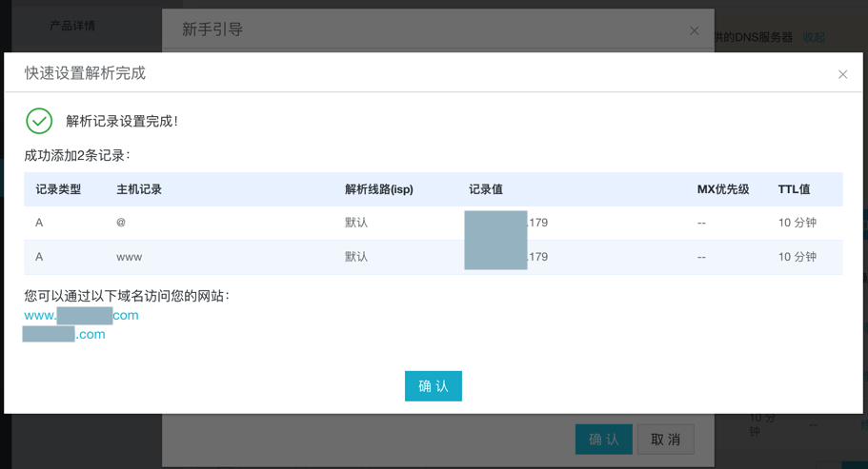Open the www domain link
This screenshot has height=469, width=868.
[81, 316]
